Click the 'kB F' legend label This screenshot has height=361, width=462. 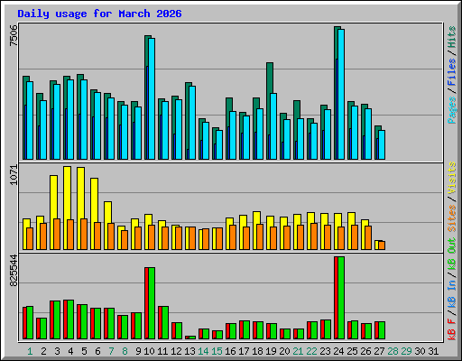(x=452, y=329)
